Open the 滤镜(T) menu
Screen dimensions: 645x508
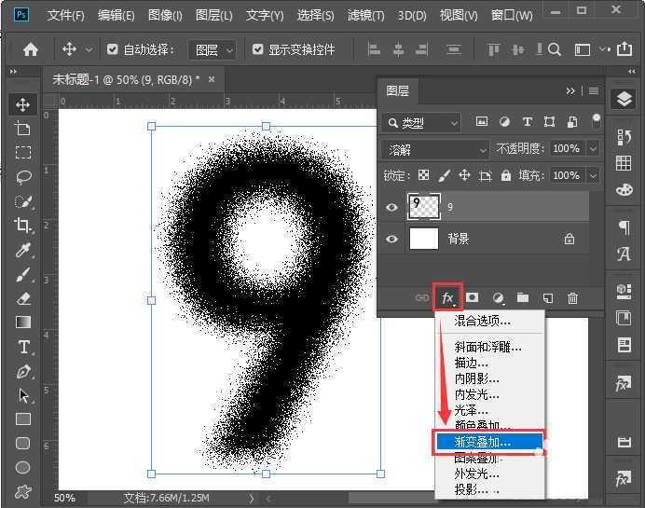[365, 16]
